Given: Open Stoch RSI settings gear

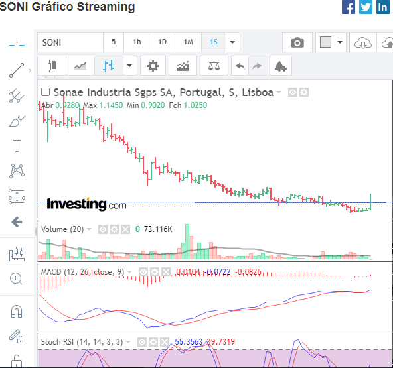Looking at the screenshot, I should pos(153,342).
